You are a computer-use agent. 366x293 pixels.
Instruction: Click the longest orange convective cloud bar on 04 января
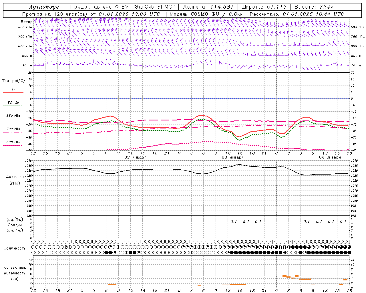pos(305,279)
